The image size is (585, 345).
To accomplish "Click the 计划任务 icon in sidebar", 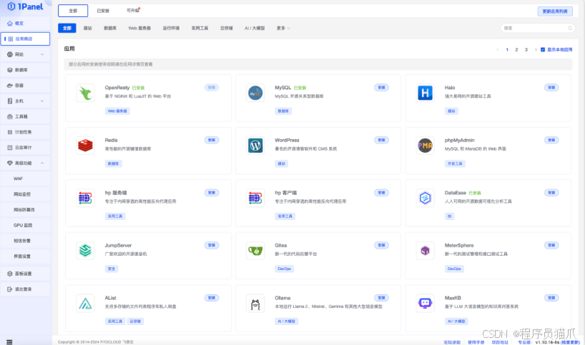I will (x=10, y=132).
